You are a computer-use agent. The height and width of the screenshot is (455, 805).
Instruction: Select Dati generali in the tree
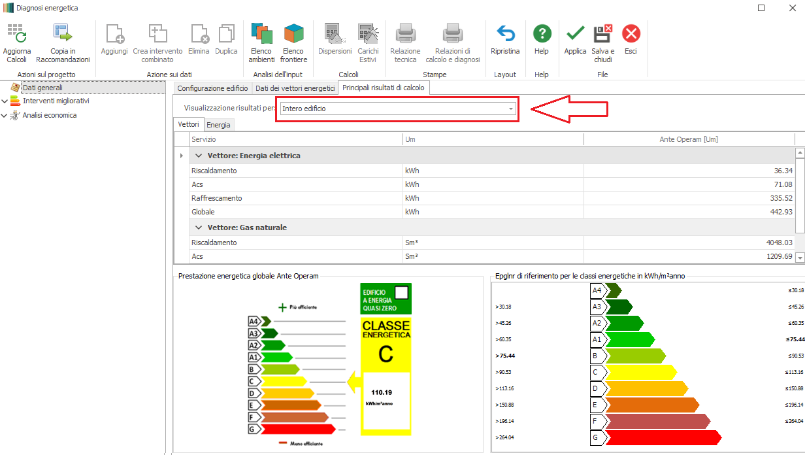tap(42, 88)
